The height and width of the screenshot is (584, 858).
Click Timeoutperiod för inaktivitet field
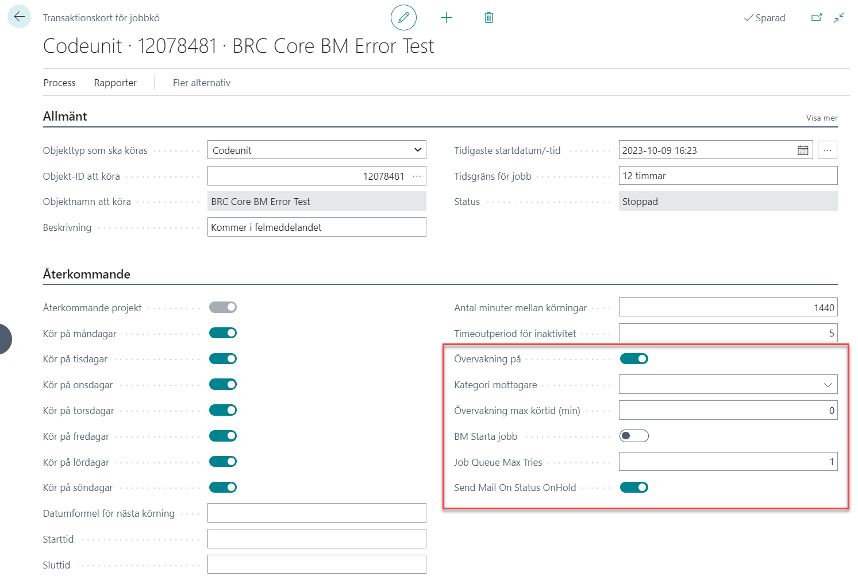point(728,333)
